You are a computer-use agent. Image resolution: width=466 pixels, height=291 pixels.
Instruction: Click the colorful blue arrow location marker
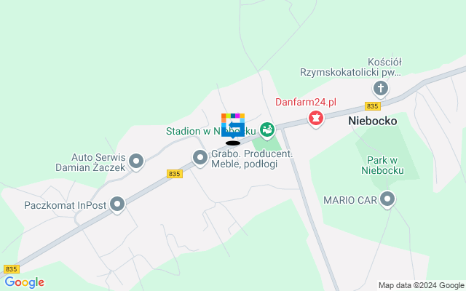233,126
